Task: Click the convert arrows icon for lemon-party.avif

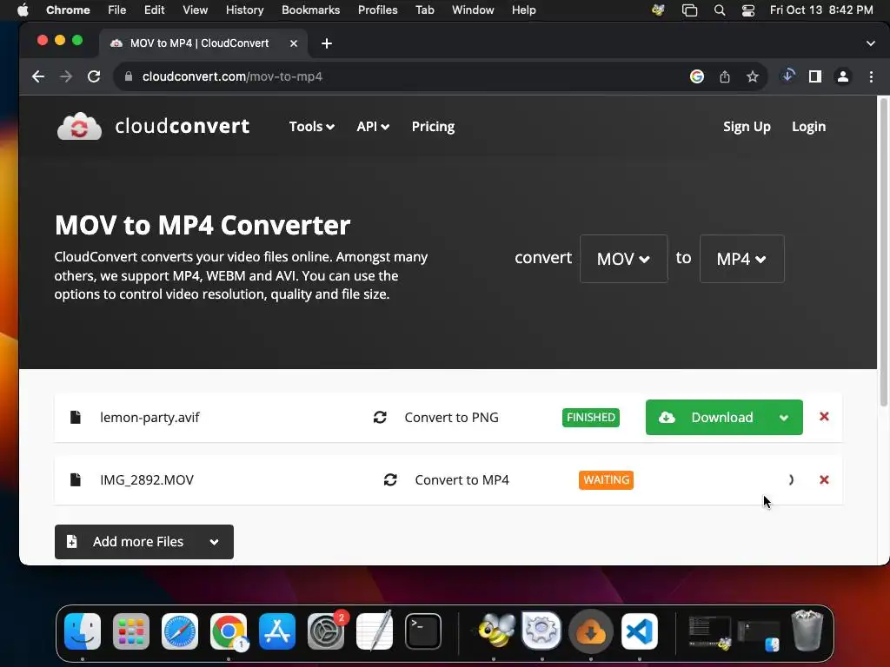Action: (x=380, y=418)
